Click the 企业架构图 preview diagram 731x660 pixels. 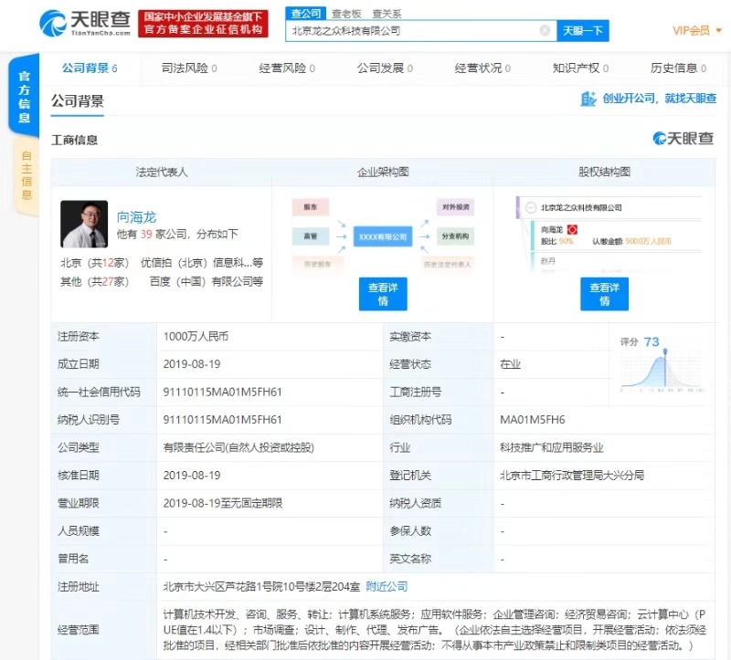(x=383, y=236)
